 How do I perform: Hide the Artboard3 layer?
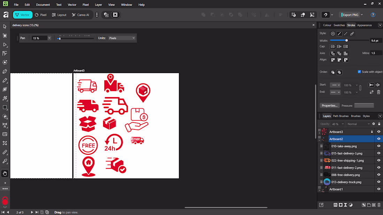[378, 132]
